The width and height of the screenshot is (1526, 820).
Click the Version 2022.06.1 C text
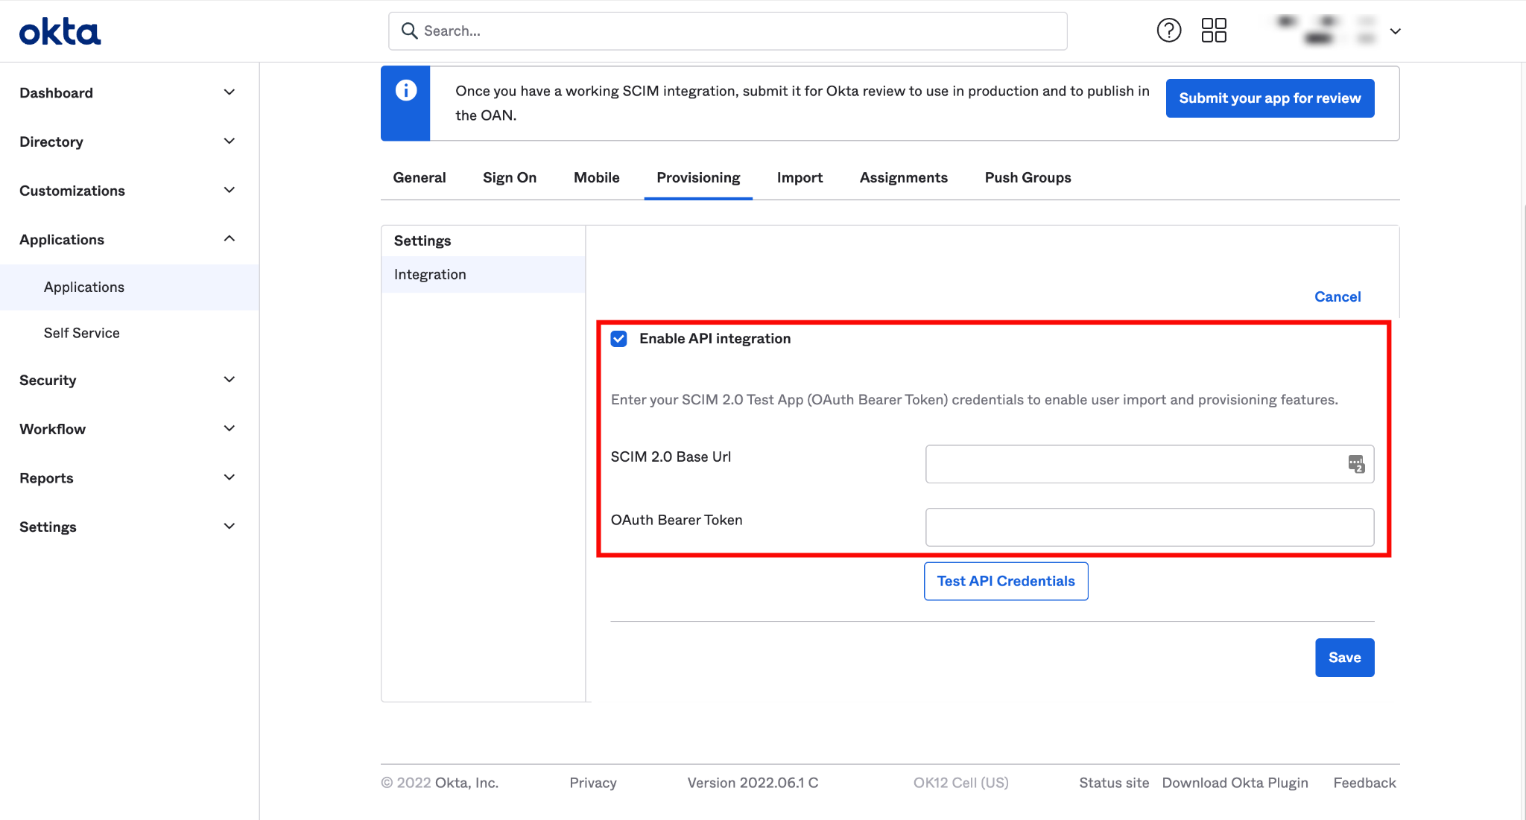click(x=753, y=783)
